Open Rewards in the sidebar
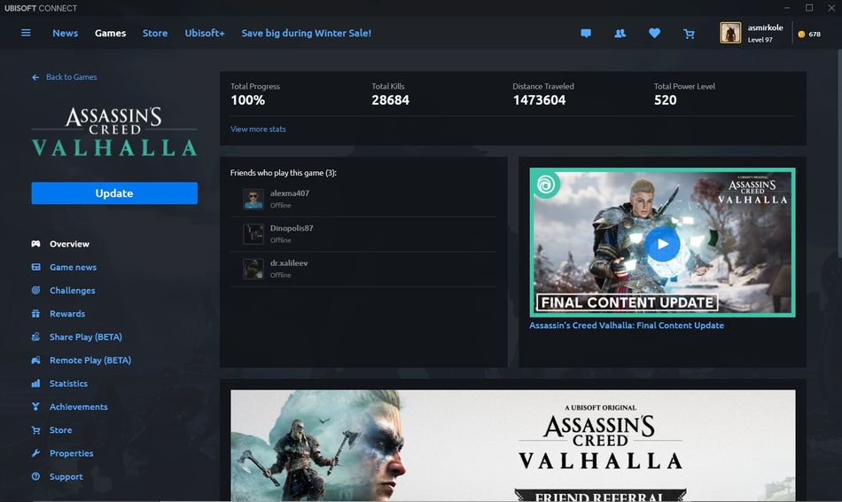This screenshot has height=502, width=842. point(67,313)
